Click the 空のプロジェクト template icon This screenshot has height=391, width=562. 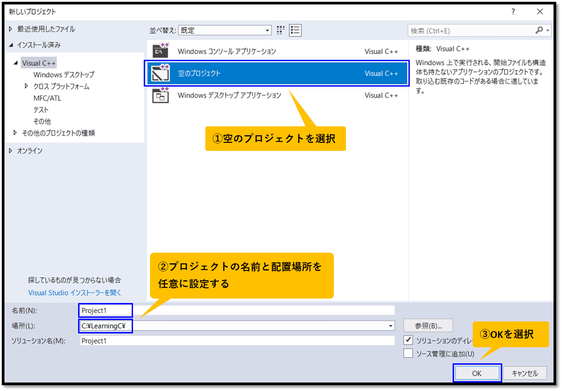(161, 73)
